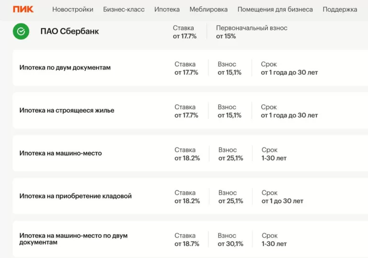Image resolution: width=368 pixels, height=258 pixels.
Task: Click взнос от 15,1% in строящееся жилье row
Action: pyautogui.click(x=230, y=116)
